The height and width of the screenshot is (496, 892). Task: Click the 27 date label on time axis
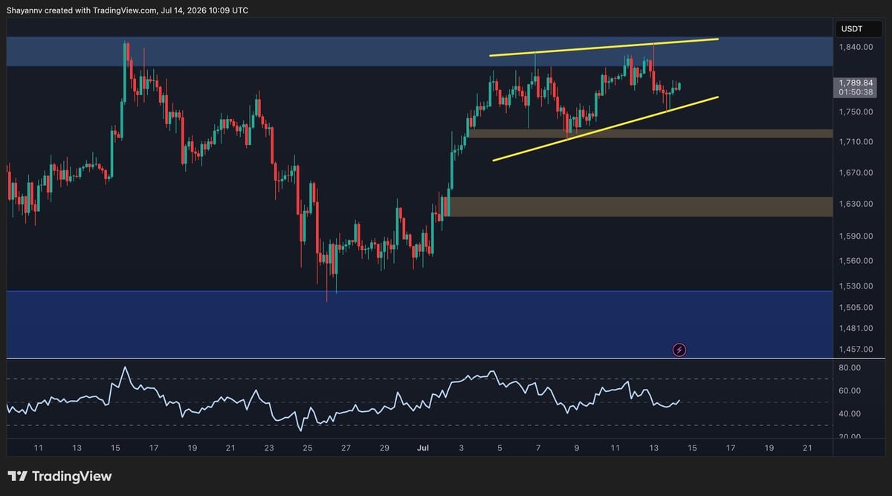pos(346,448)
